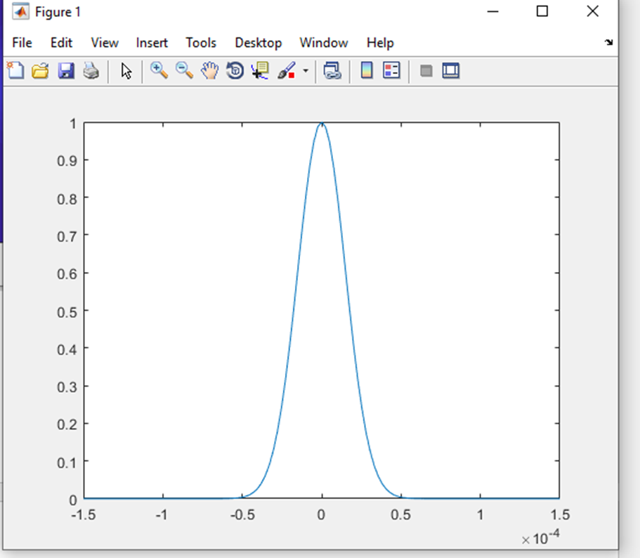The width and height of the screenshot is (640, 558).
Task: Toggle the Brush data tool
Action: (x=285, y=70)
